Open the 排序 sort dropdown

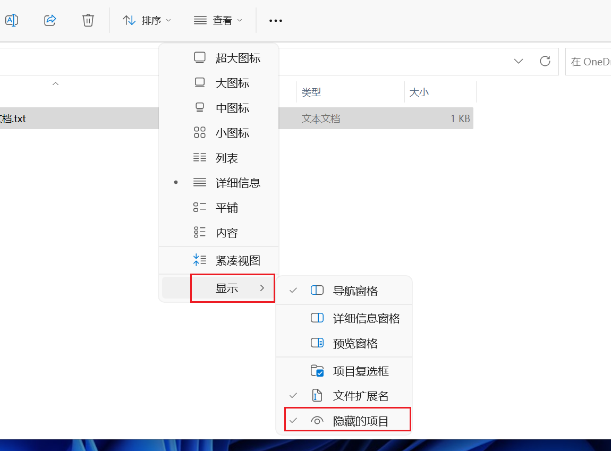click(147, 21)
